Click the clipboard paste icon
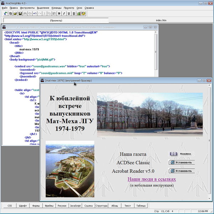This screenshot has width=214, height=214. pos(54,14)
